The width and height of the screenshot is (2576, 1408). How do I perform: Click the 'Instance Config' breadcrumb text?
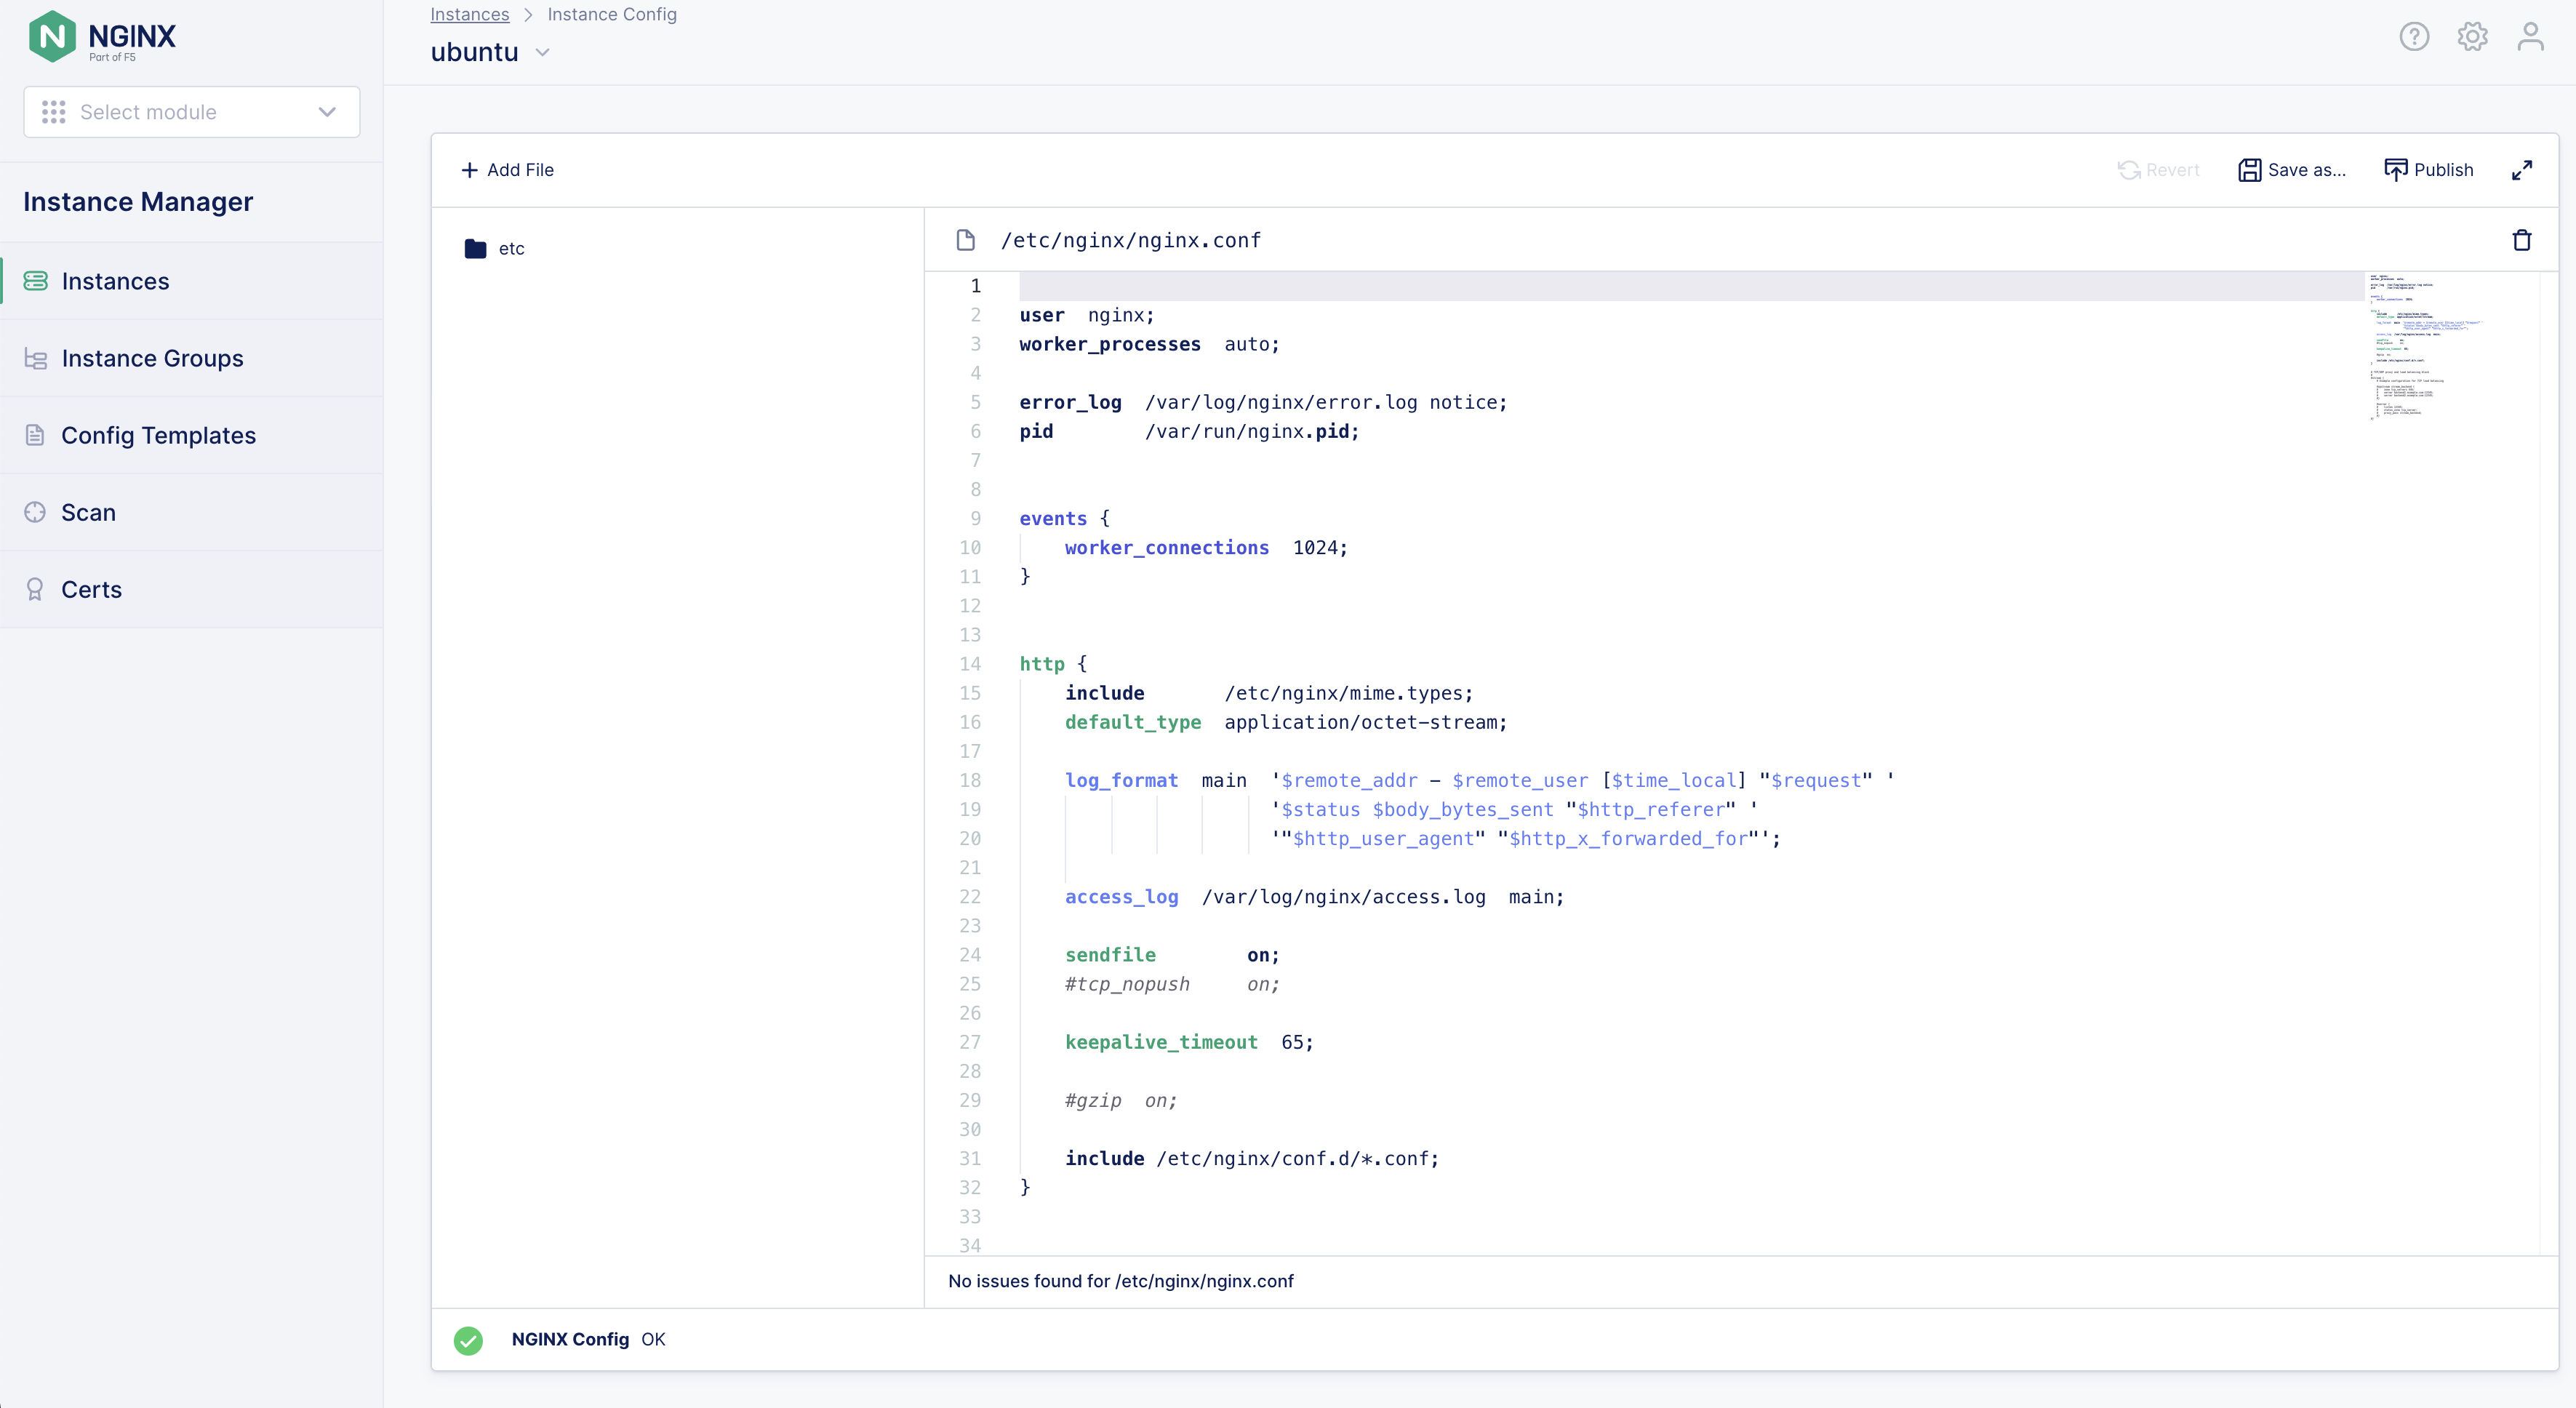pos(612,14)
